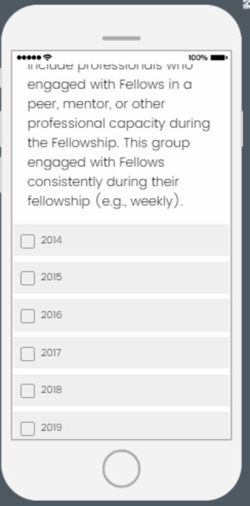Click the "the Fellowship. This group" text line

click(109, 143)
